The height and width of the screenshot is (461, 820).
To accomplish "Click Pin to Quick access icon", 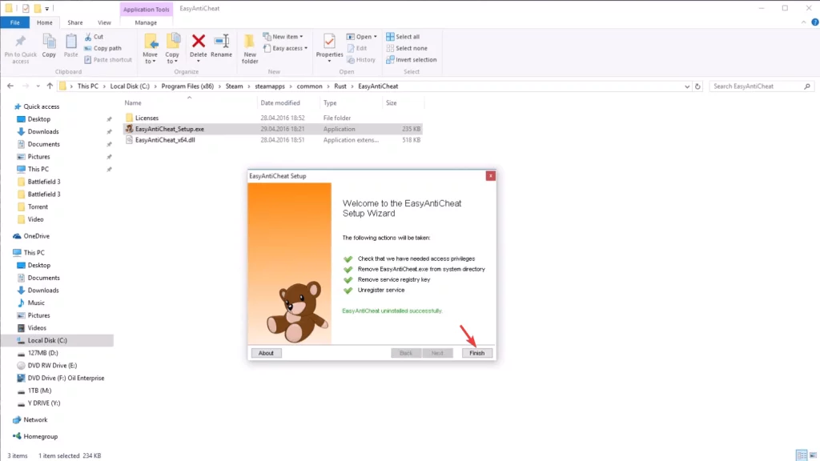I will 20,48.
